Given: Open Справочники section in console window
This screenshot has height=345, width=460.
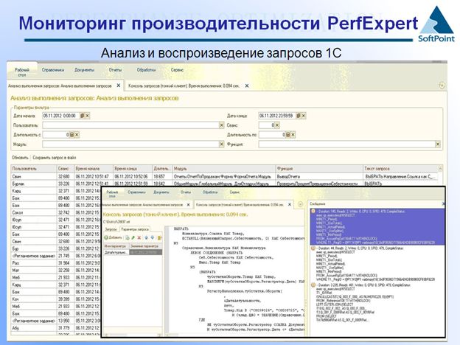Looking at the screenshot, I should (136, 192).
